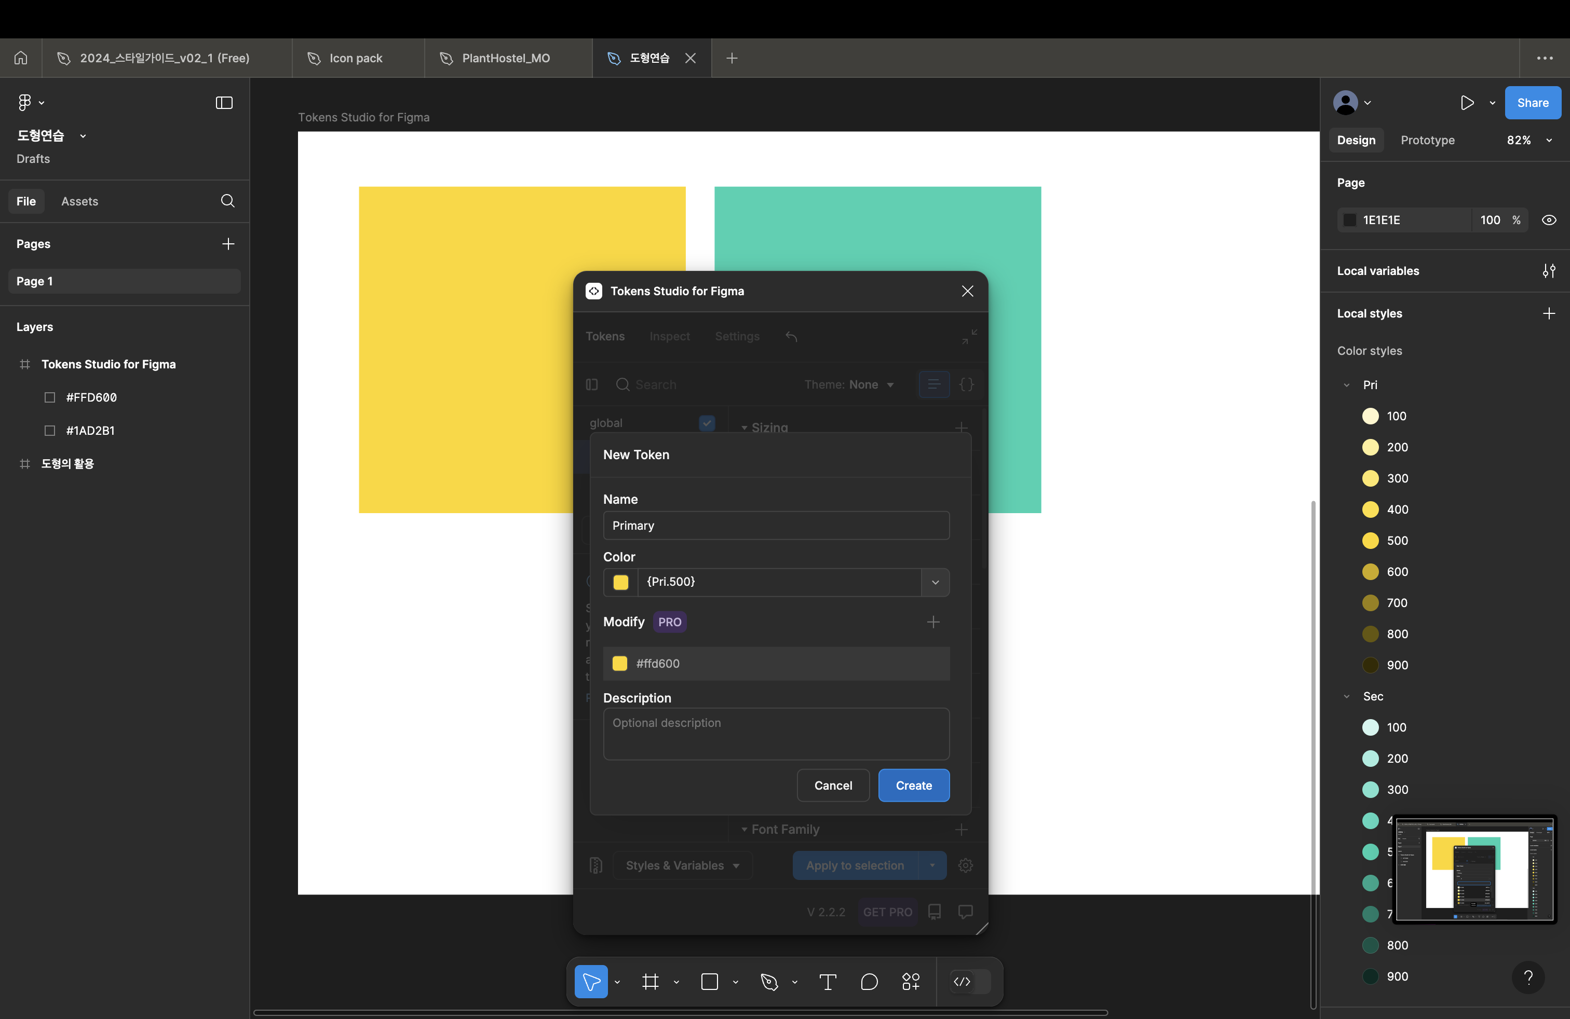
Task: Open plugin feedback chat icon
Action: (965, 912)
